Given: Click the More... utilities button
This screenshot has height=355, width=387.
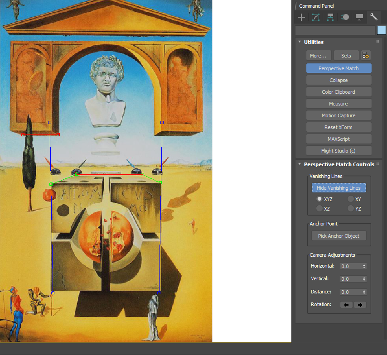Looking at the screenshot, I should [x=319, y=56].
